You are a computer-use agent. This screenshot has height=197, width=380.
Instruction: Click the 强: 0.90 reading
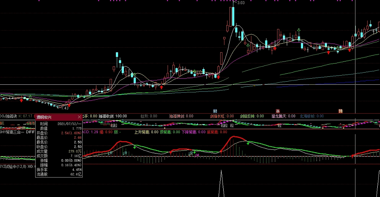click(106, 132)
